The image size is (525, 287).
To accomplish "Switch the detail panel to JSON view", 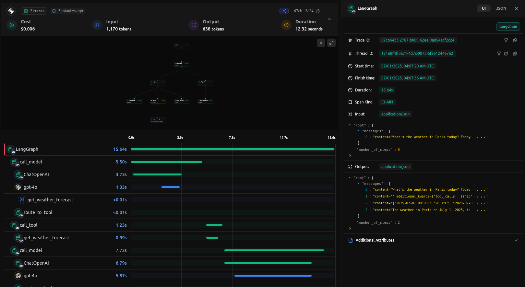I will pos(501,8).
